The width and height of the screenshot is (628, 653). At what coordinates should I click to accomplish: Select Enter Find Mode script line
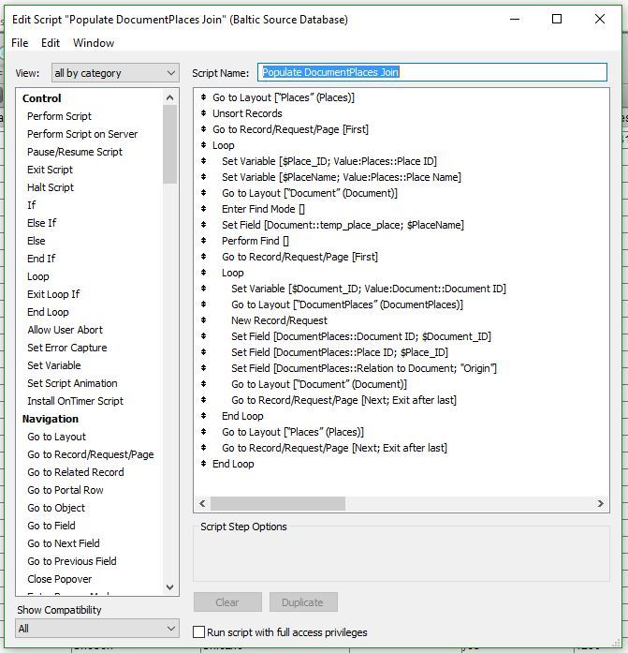(263, 209)
